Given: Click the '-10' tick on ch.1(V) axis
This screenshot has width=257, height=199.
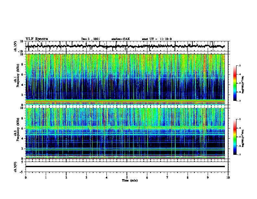Looking at the screenshot, I should click(21, 51).
